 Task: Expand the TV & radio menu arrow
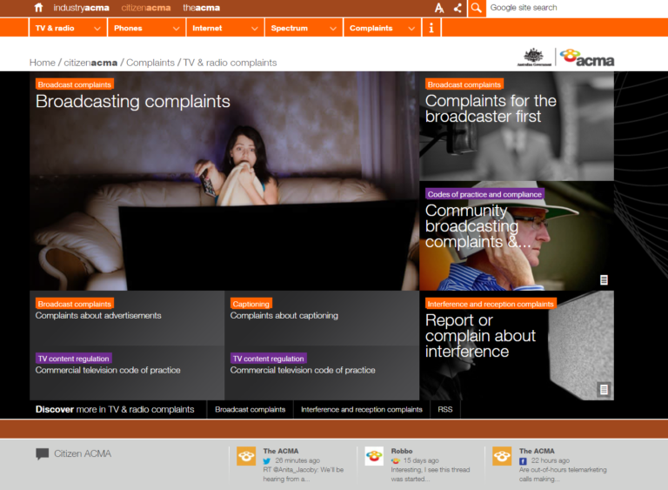(97, 29)
